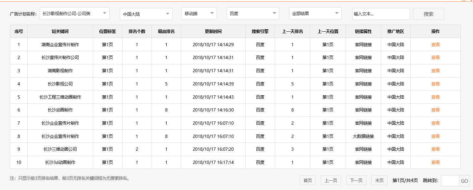The width and height of the screenshot is (473, 190).
Task: Select keyword cell 湖南影视制作
Action: [60, 71]
